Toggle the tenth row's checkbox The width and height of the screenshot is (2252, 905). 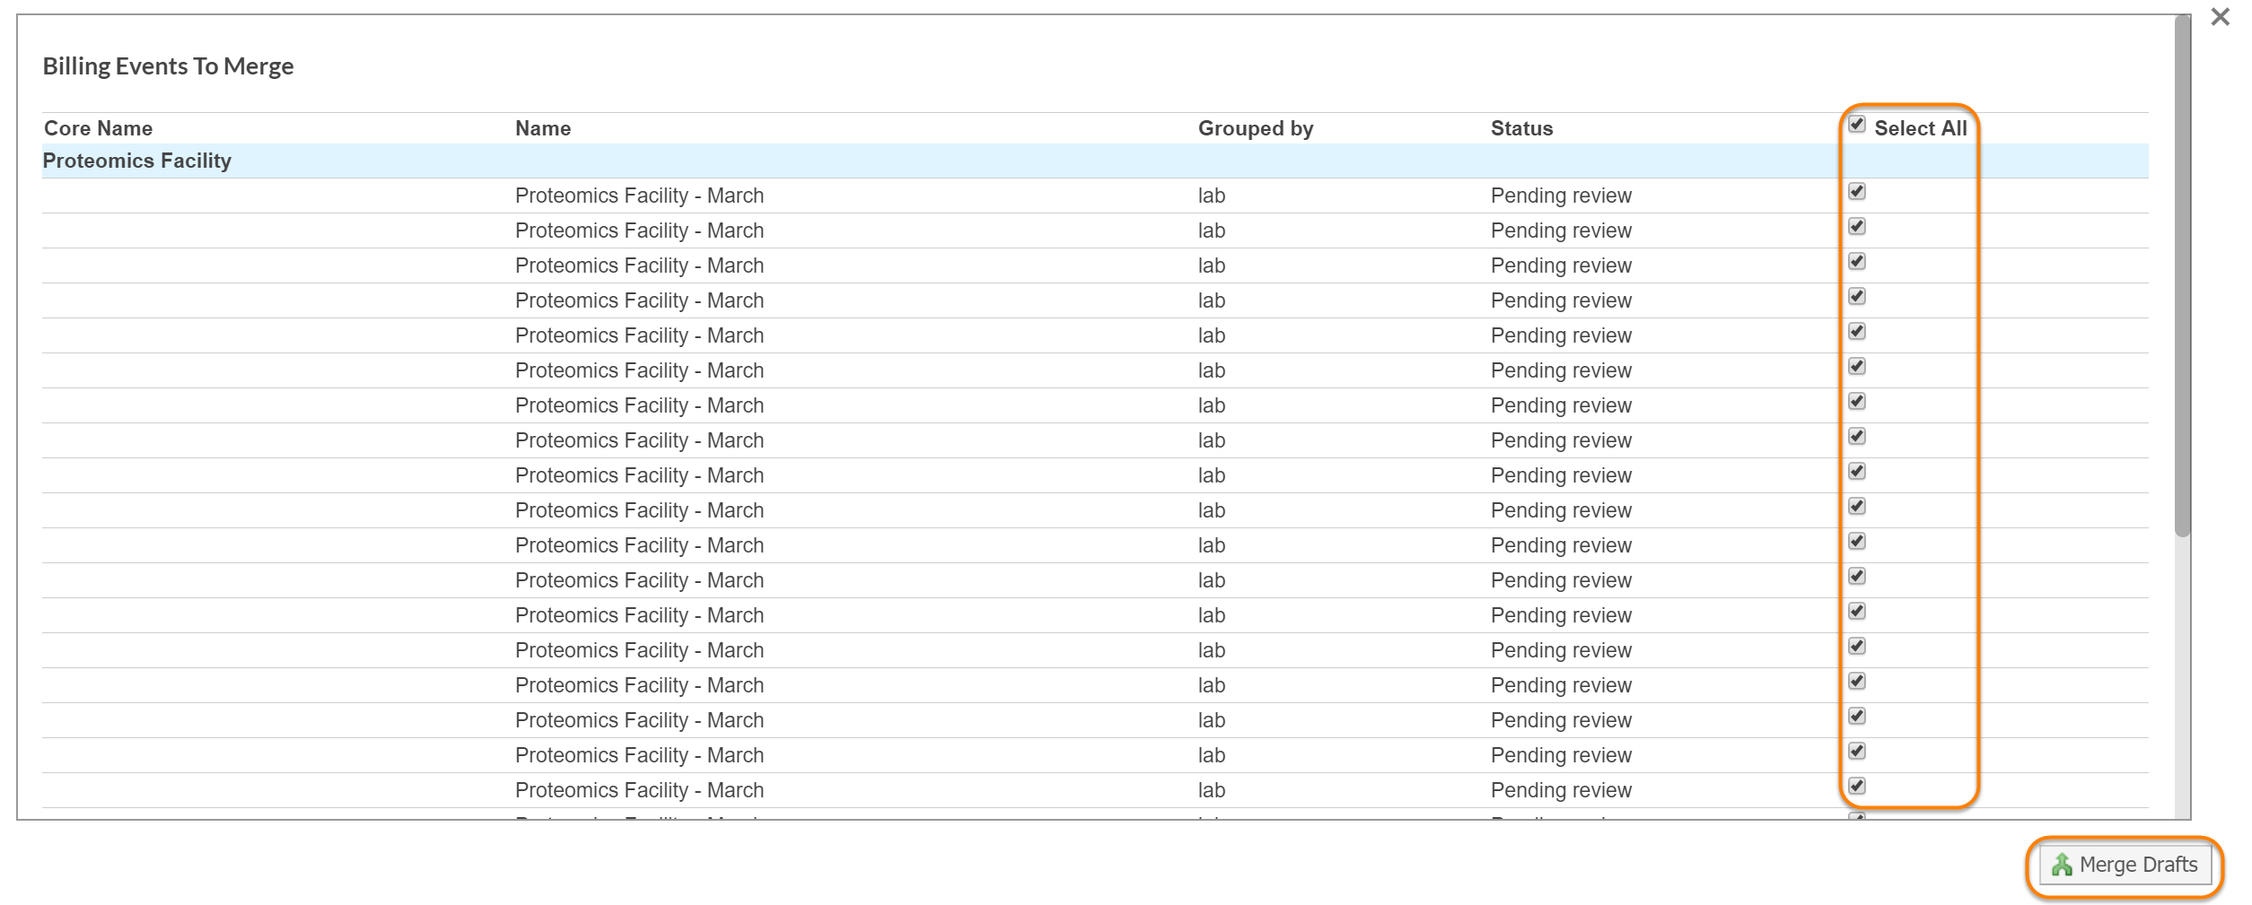1857,507
